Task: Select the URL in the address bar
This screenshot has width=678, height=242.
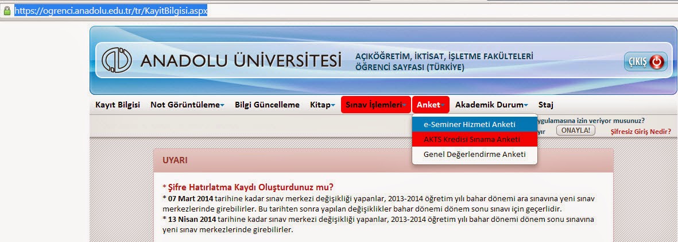Action: click(x=111, y=11)
